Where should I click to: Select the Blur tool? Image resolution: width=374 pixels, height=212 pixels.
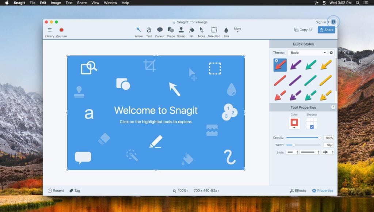(x=226, y=32)
